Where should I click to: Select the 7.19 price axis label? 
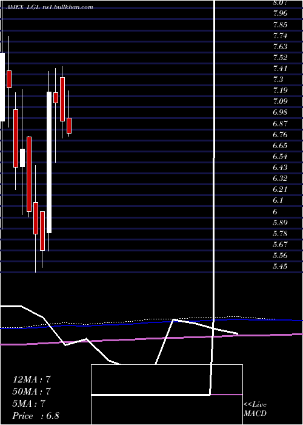280,90
